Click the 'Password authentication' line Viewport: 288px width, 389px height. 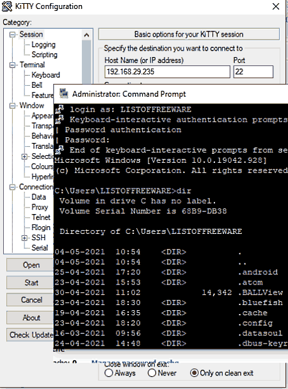click(x=123, y=129)
